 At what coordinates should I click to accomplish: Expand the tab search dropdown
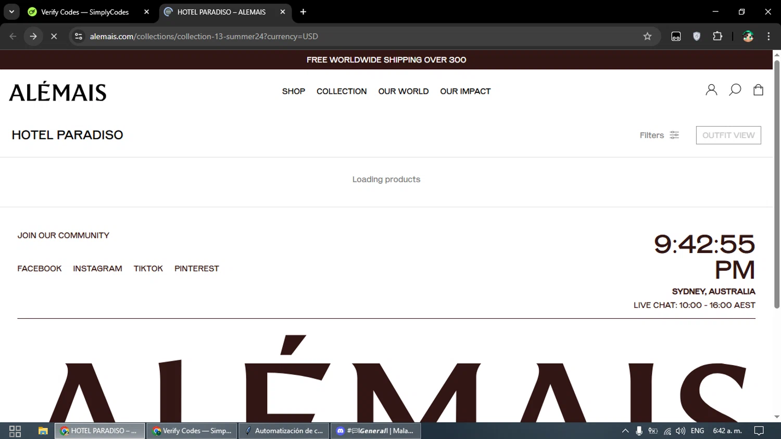(11, 12)
